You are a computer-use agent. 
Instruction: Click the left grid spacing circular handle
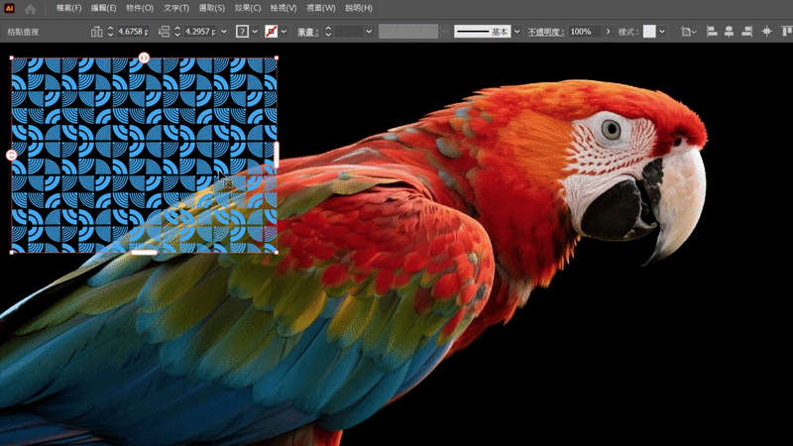(x=11, y=156)
